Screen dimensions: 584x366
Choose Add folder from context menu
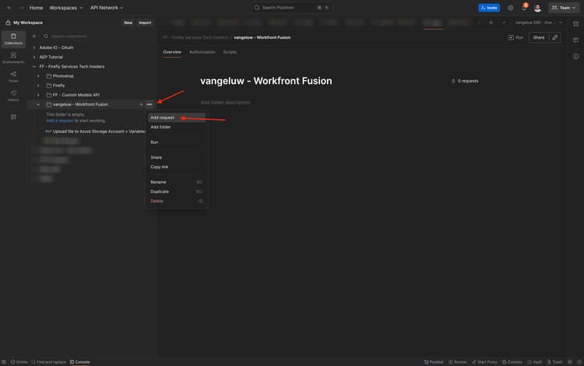[x=177, y=127]
